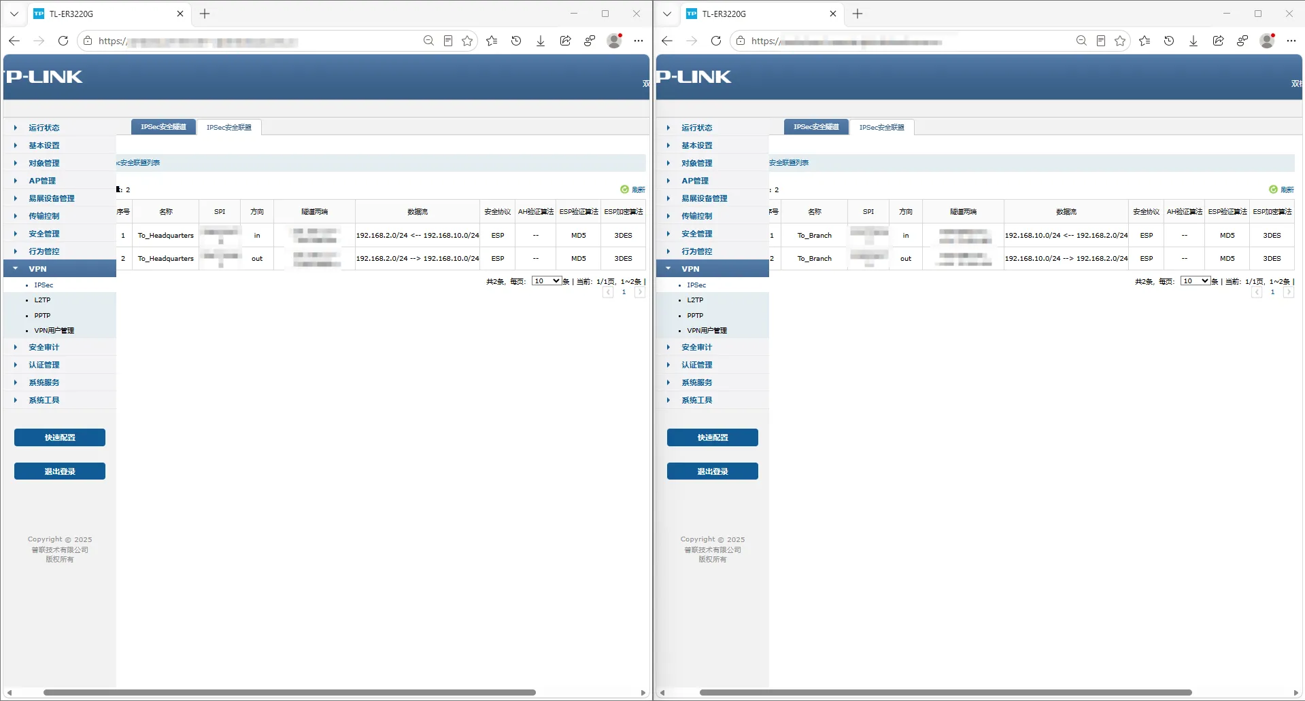Open downloads in the right window toolbar
This screenshot has width=1305, height=701.
click(1193, 41)
